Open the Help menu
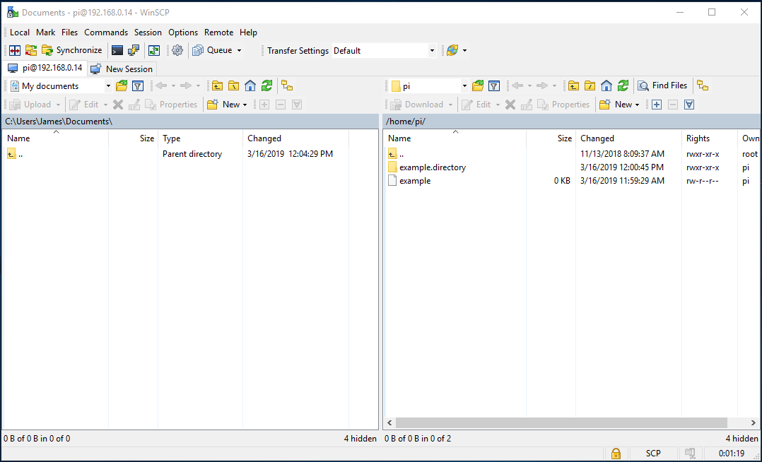 [x=248, y=32]
